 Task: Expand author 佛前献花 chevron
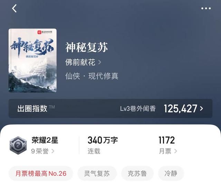[x=99, y=62]
